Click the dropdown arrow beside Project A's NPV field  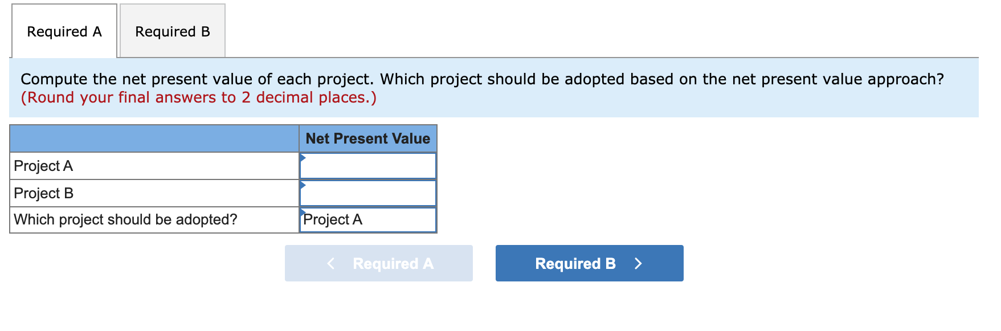click(302, 157)
